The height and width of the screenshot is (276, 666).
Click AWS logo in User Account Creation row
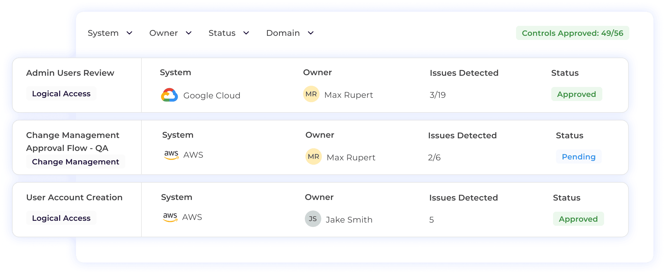click(170, 217)
